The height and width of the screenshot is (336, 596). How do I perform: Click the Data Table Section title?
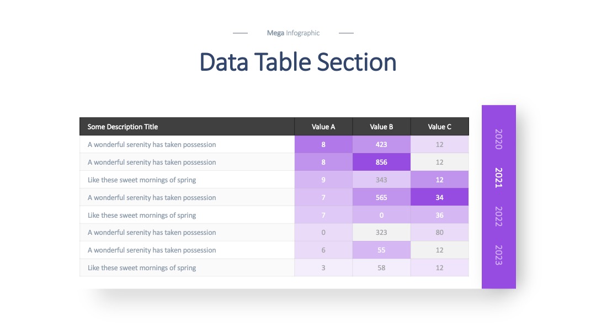point(298,62)
